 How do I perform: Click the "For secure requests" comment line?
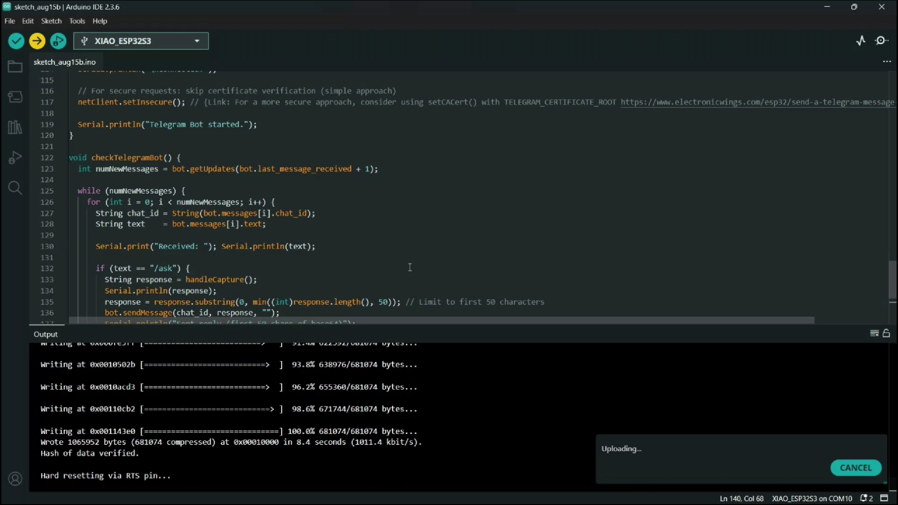click(237, 91)
